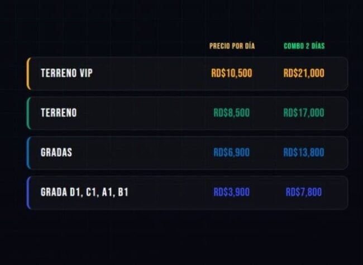This screenshot has width=363, height=265.
Task: Pick the RD$8,500 Terreno daily price
Action: tap(232, 113)
